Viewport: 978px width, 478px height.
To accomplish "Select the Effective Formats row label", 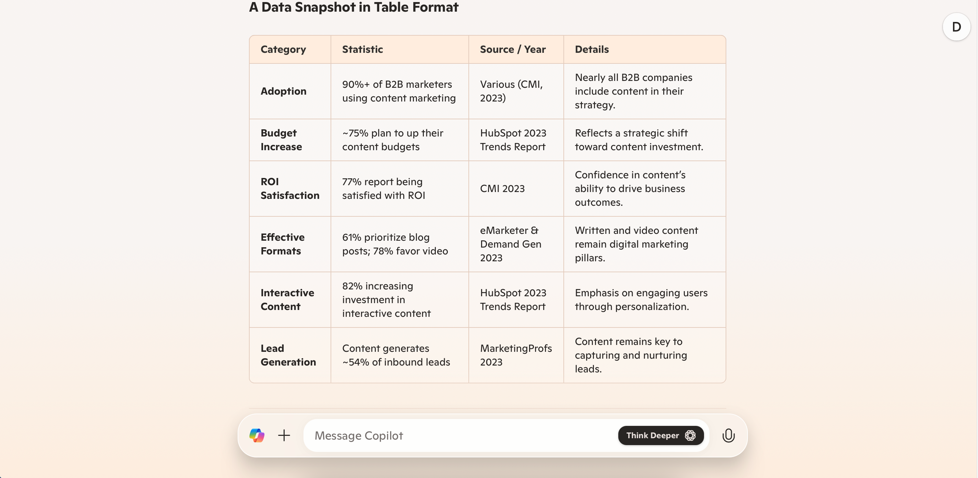I will pyautogui.click(x=283, y=244).
